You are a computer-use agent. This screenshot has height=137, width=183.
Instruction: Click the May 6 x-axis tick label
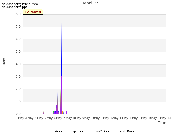pos(51,118)
